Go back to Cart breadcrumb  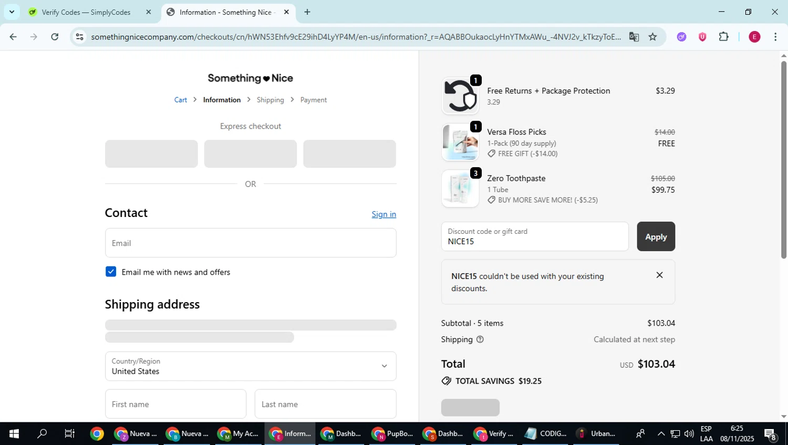click(x=180, y=100)
